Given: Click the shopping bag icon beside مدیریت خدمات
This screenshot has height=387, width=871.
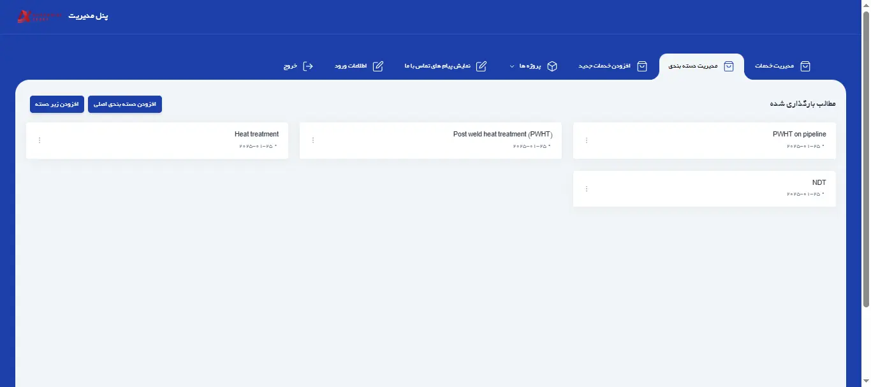Looking at the screenshot, I should (x=805, y=66).
